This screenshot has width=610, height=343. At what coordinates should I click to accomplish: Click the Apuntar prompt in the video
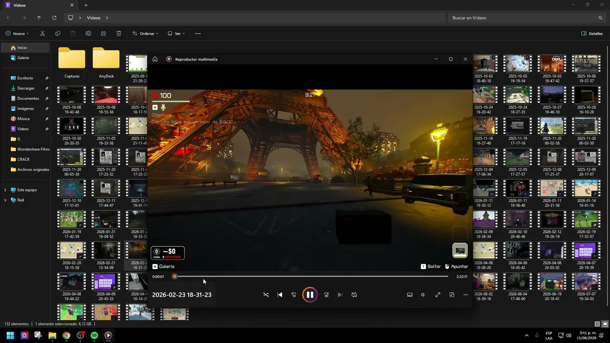point(457,267)
